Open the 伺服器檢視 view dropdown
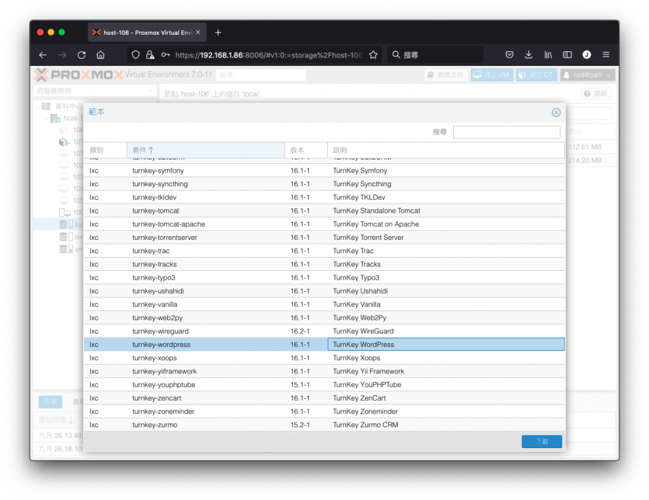649x500 pixels. click(x=94, y=91)
